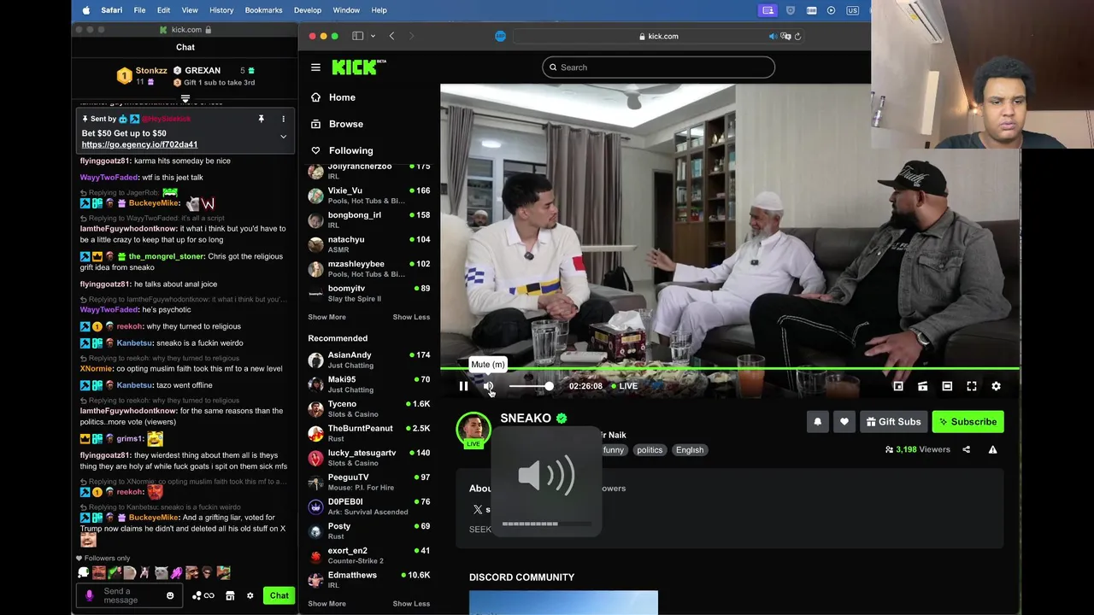Collapse recommended list with bottom Show Less
The height and width of the screenshot is (615, 1094).
pos(411,604)
